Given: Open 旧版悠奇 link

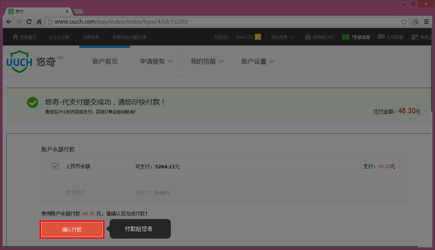Looking at the screenshot, I should 91,37.
